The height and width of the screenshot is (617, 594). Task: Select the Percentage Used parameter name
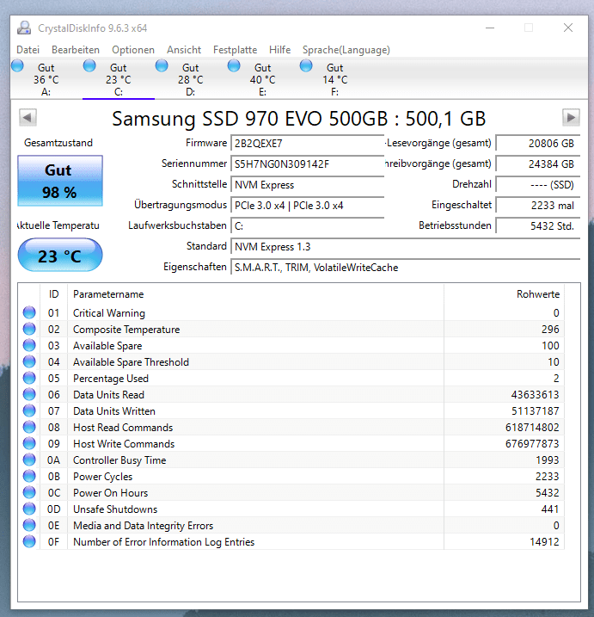(x=111, y=378)
